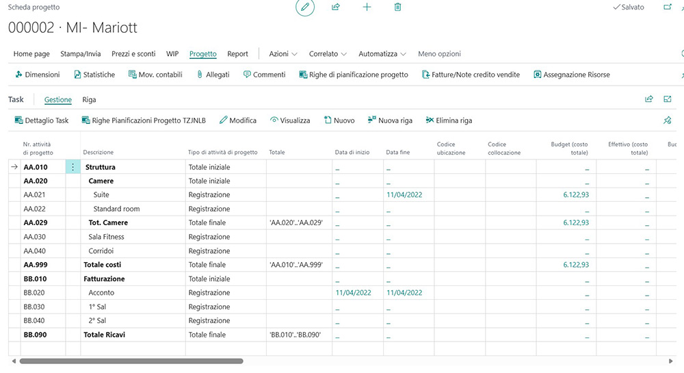
Task: Open the WIP tab
Action: coord(172,53)
